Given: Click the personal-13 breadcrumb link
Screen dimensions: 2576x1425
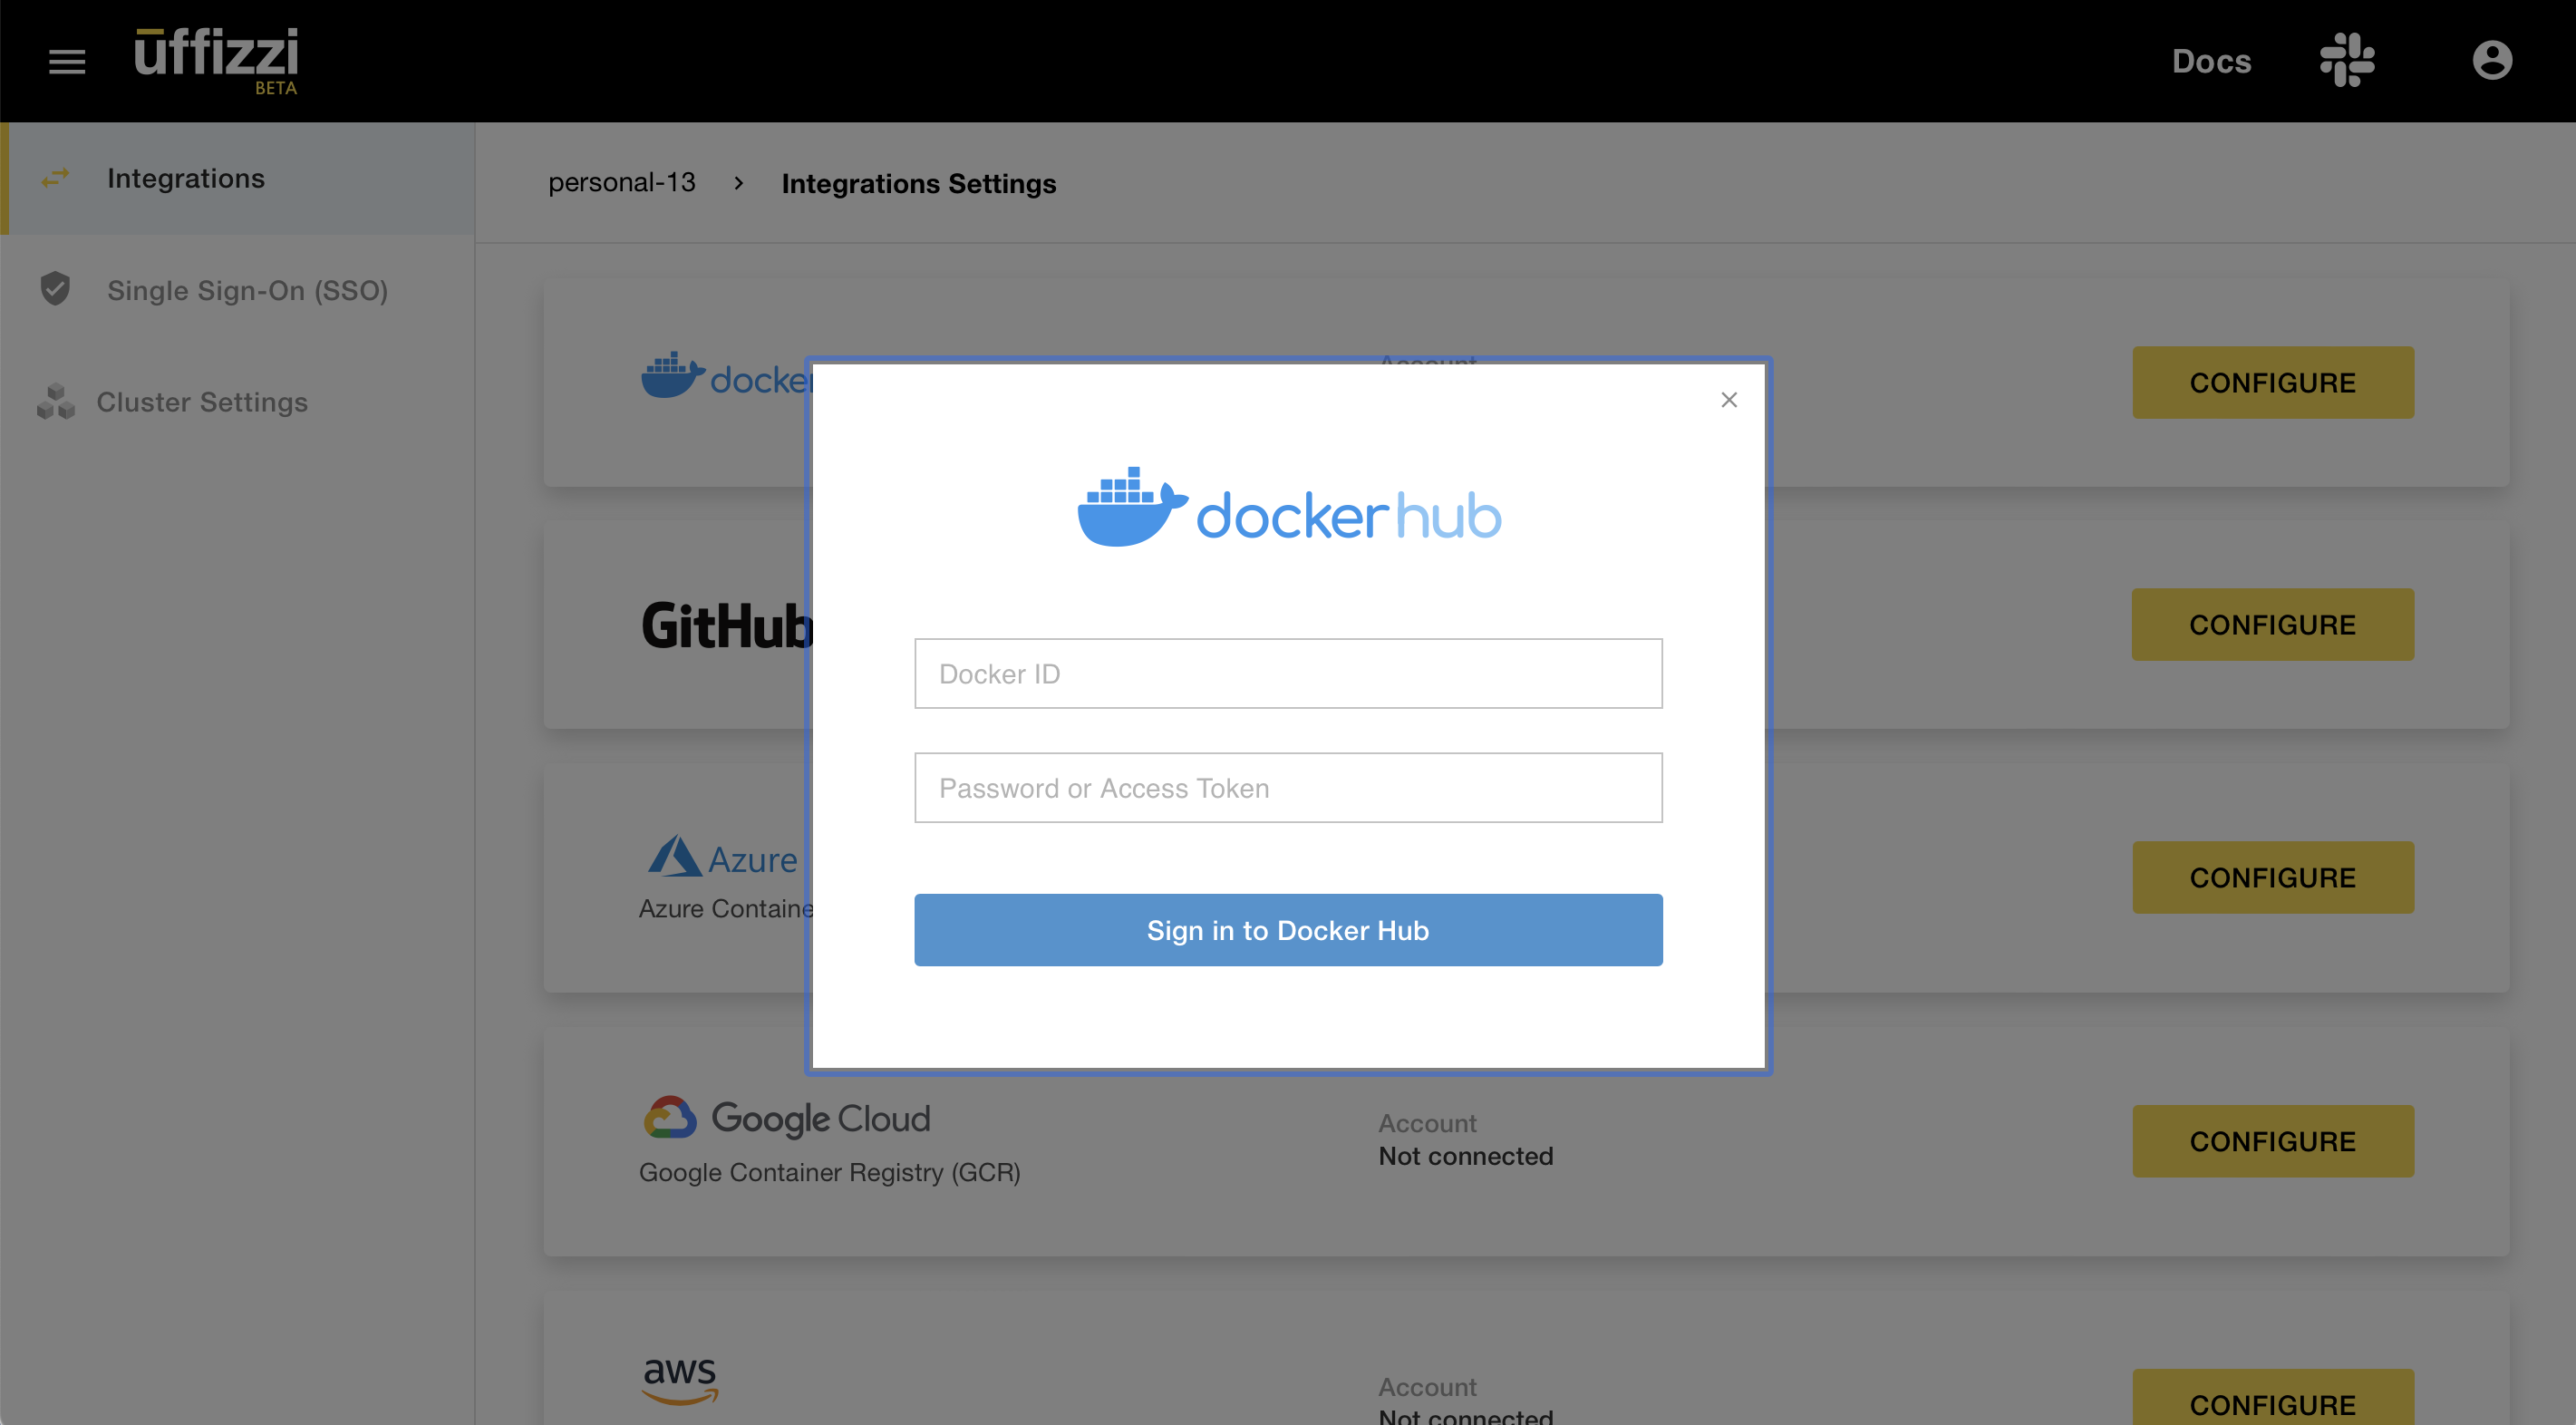Looking at the screenshot, I should [x=621, y=182].
